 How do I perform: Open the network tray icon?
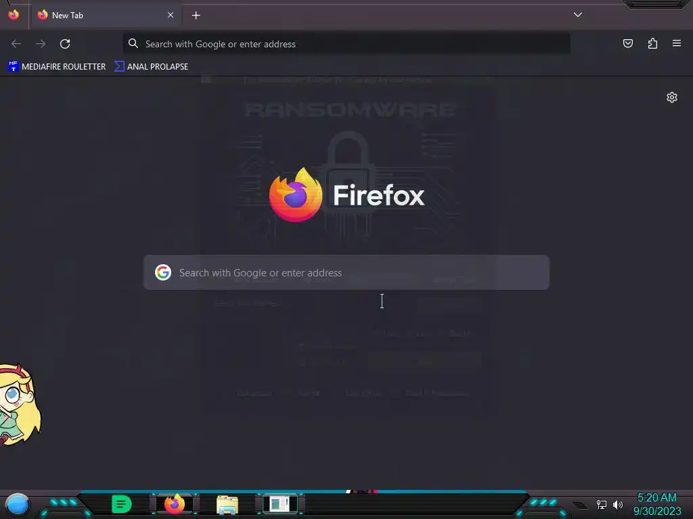point(602,504)
